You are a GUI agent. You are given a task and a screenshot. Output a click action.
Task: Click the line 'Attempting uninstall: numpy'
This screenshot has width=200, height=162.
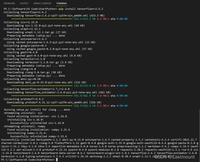pyautogui.click(x=25, y=126)
